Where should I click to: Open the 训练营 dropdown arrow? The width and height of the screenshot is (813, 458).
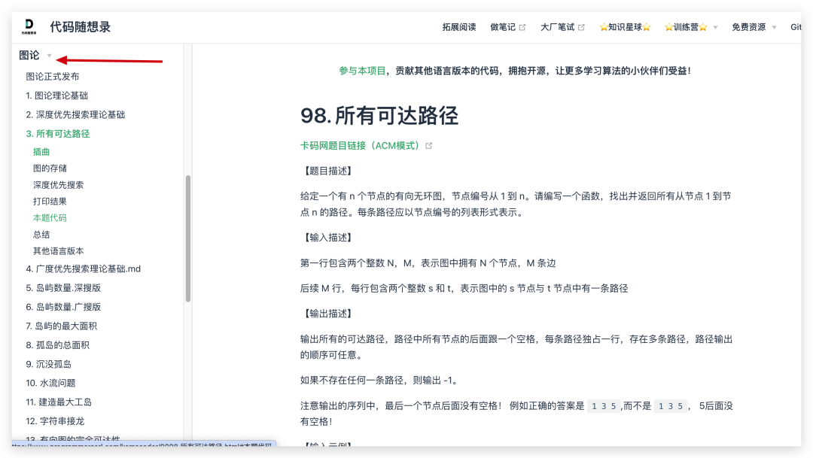tap(715, 28)
